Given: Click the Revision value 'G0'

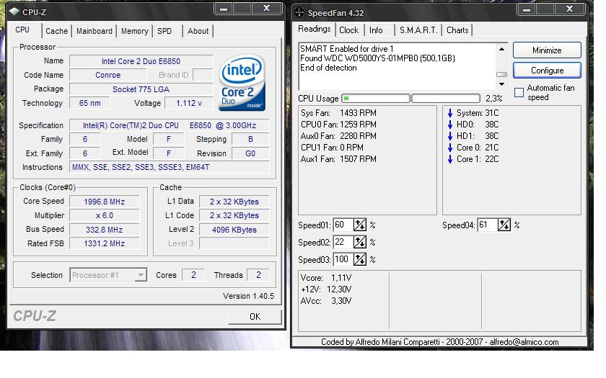Looking at the screenshot, I should click(x=250, y=153).
